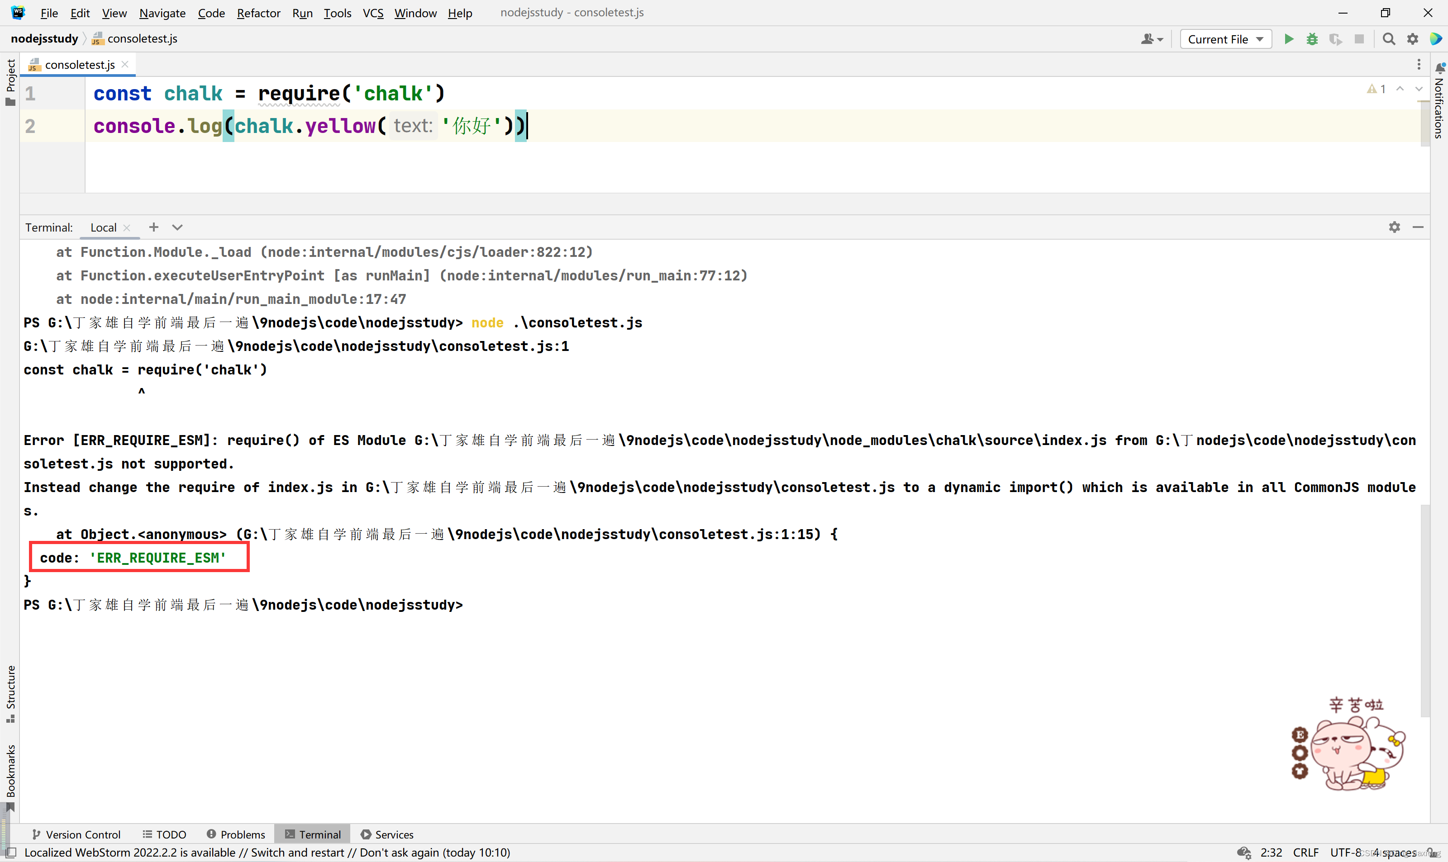Close the Local terminal tab
The image size is (1448, 862).
click(x=127, y=227)
